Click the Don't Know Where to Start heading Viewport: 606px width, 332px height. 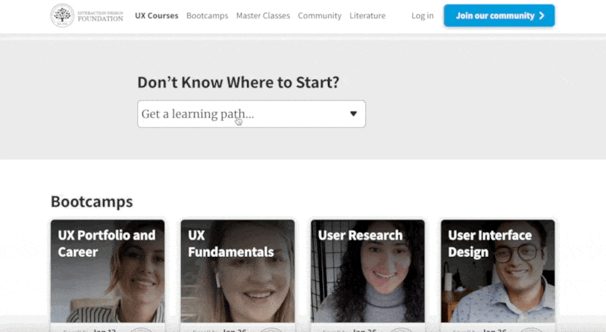238,83
